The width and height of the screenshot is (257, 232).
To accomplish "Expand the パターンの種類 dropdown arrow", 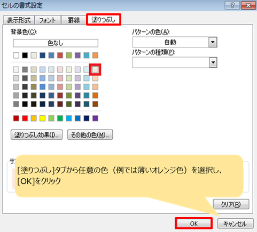I will pos(213,62).
